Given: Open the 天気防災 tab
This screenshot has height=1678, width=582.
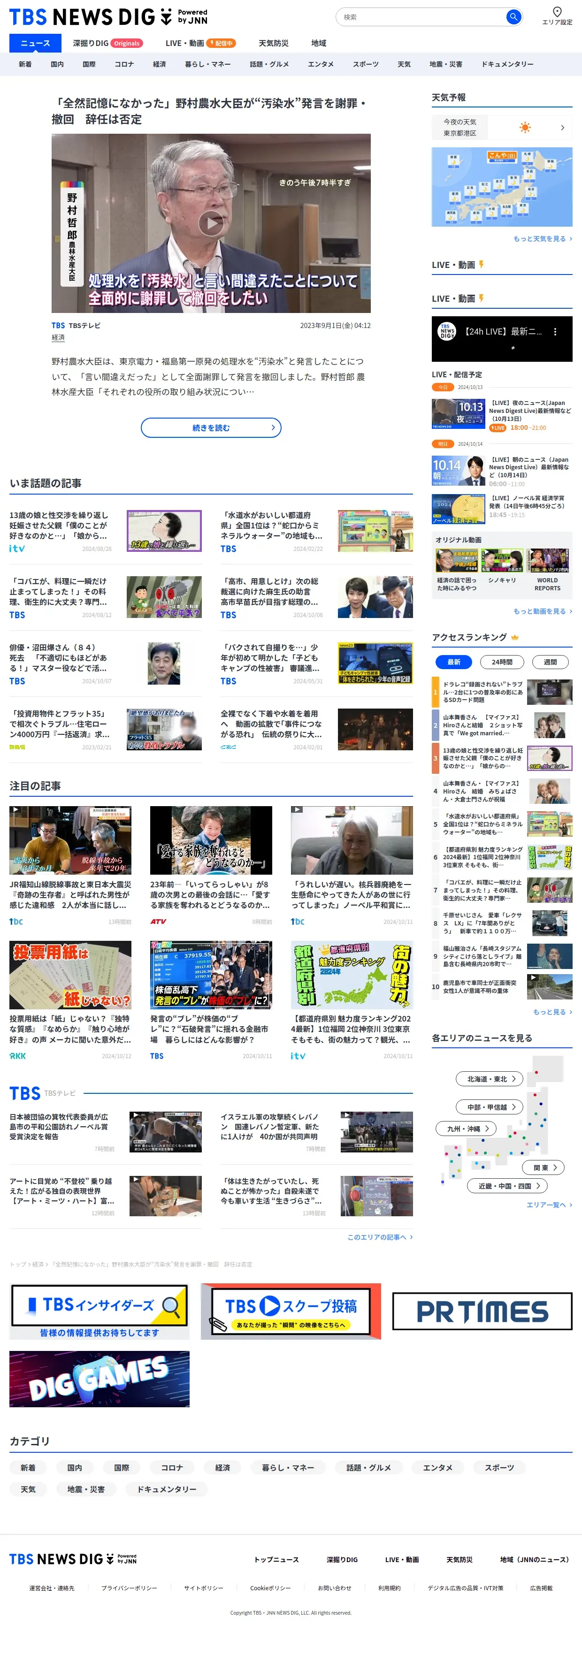Looking at the screenshot, I should 274,43.
